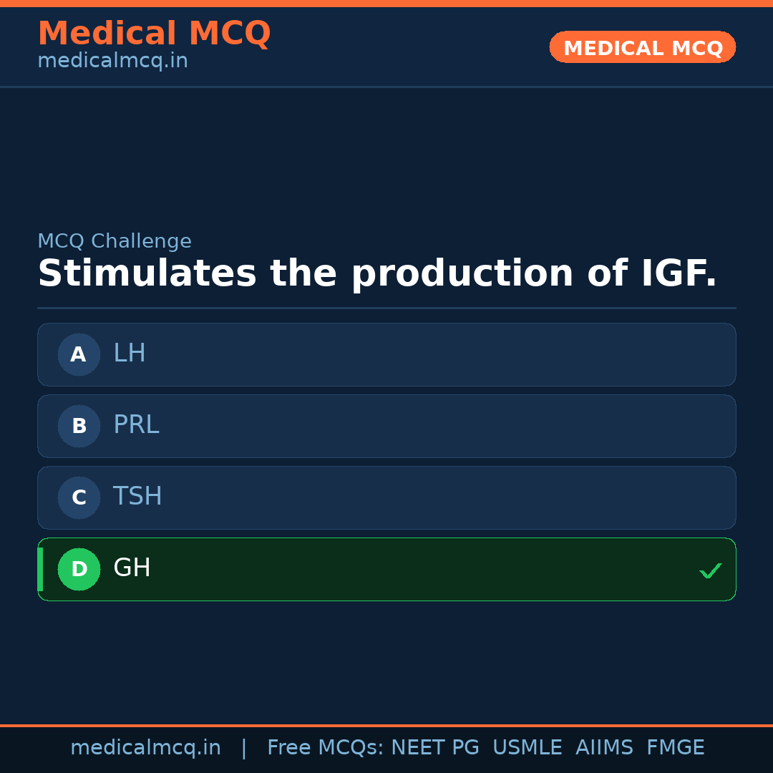The image size is (773, 773).
Task: Choose the LH answer label
Action: pos(130,354)
